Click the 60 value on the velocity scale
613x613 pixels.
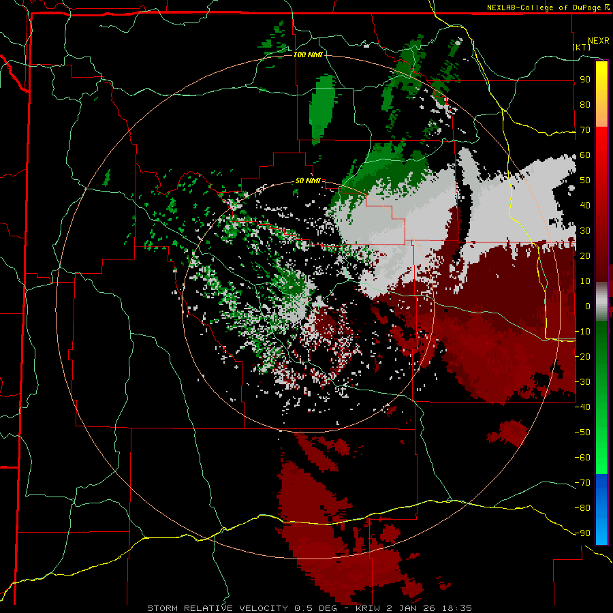[x=585, y=155]
